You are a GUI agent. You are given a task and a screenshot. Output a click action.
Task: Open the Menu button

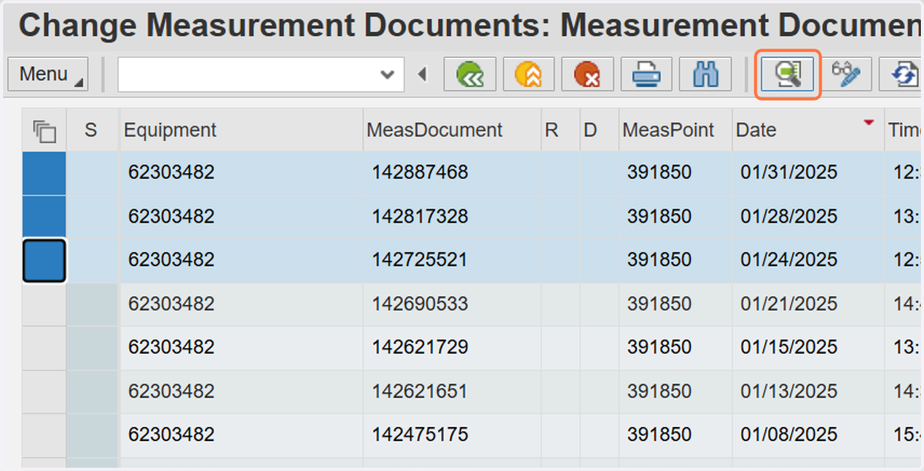point(48,75)
